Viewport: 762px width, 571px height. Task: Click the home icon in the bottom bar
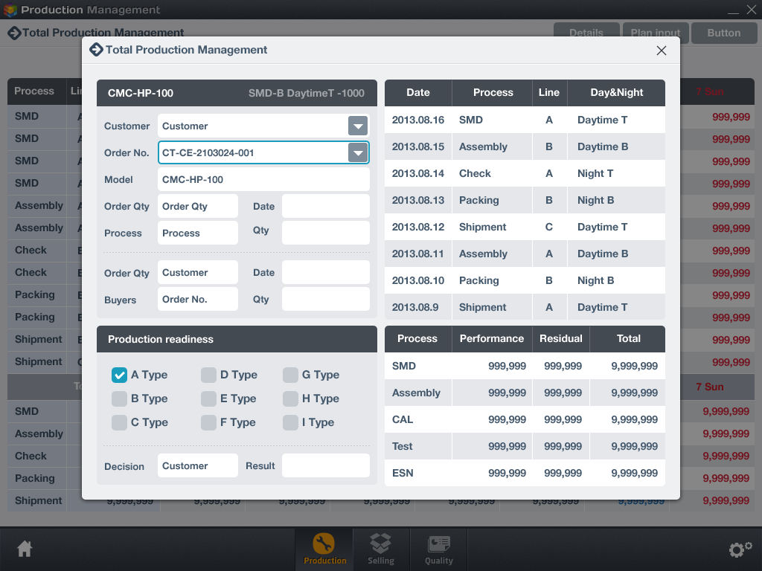click(24, 548)
